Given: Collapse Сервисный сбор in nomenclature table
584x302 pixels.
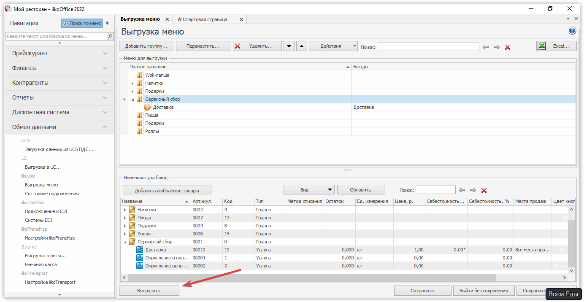Looking at the screenshot, I should (124, 242).
